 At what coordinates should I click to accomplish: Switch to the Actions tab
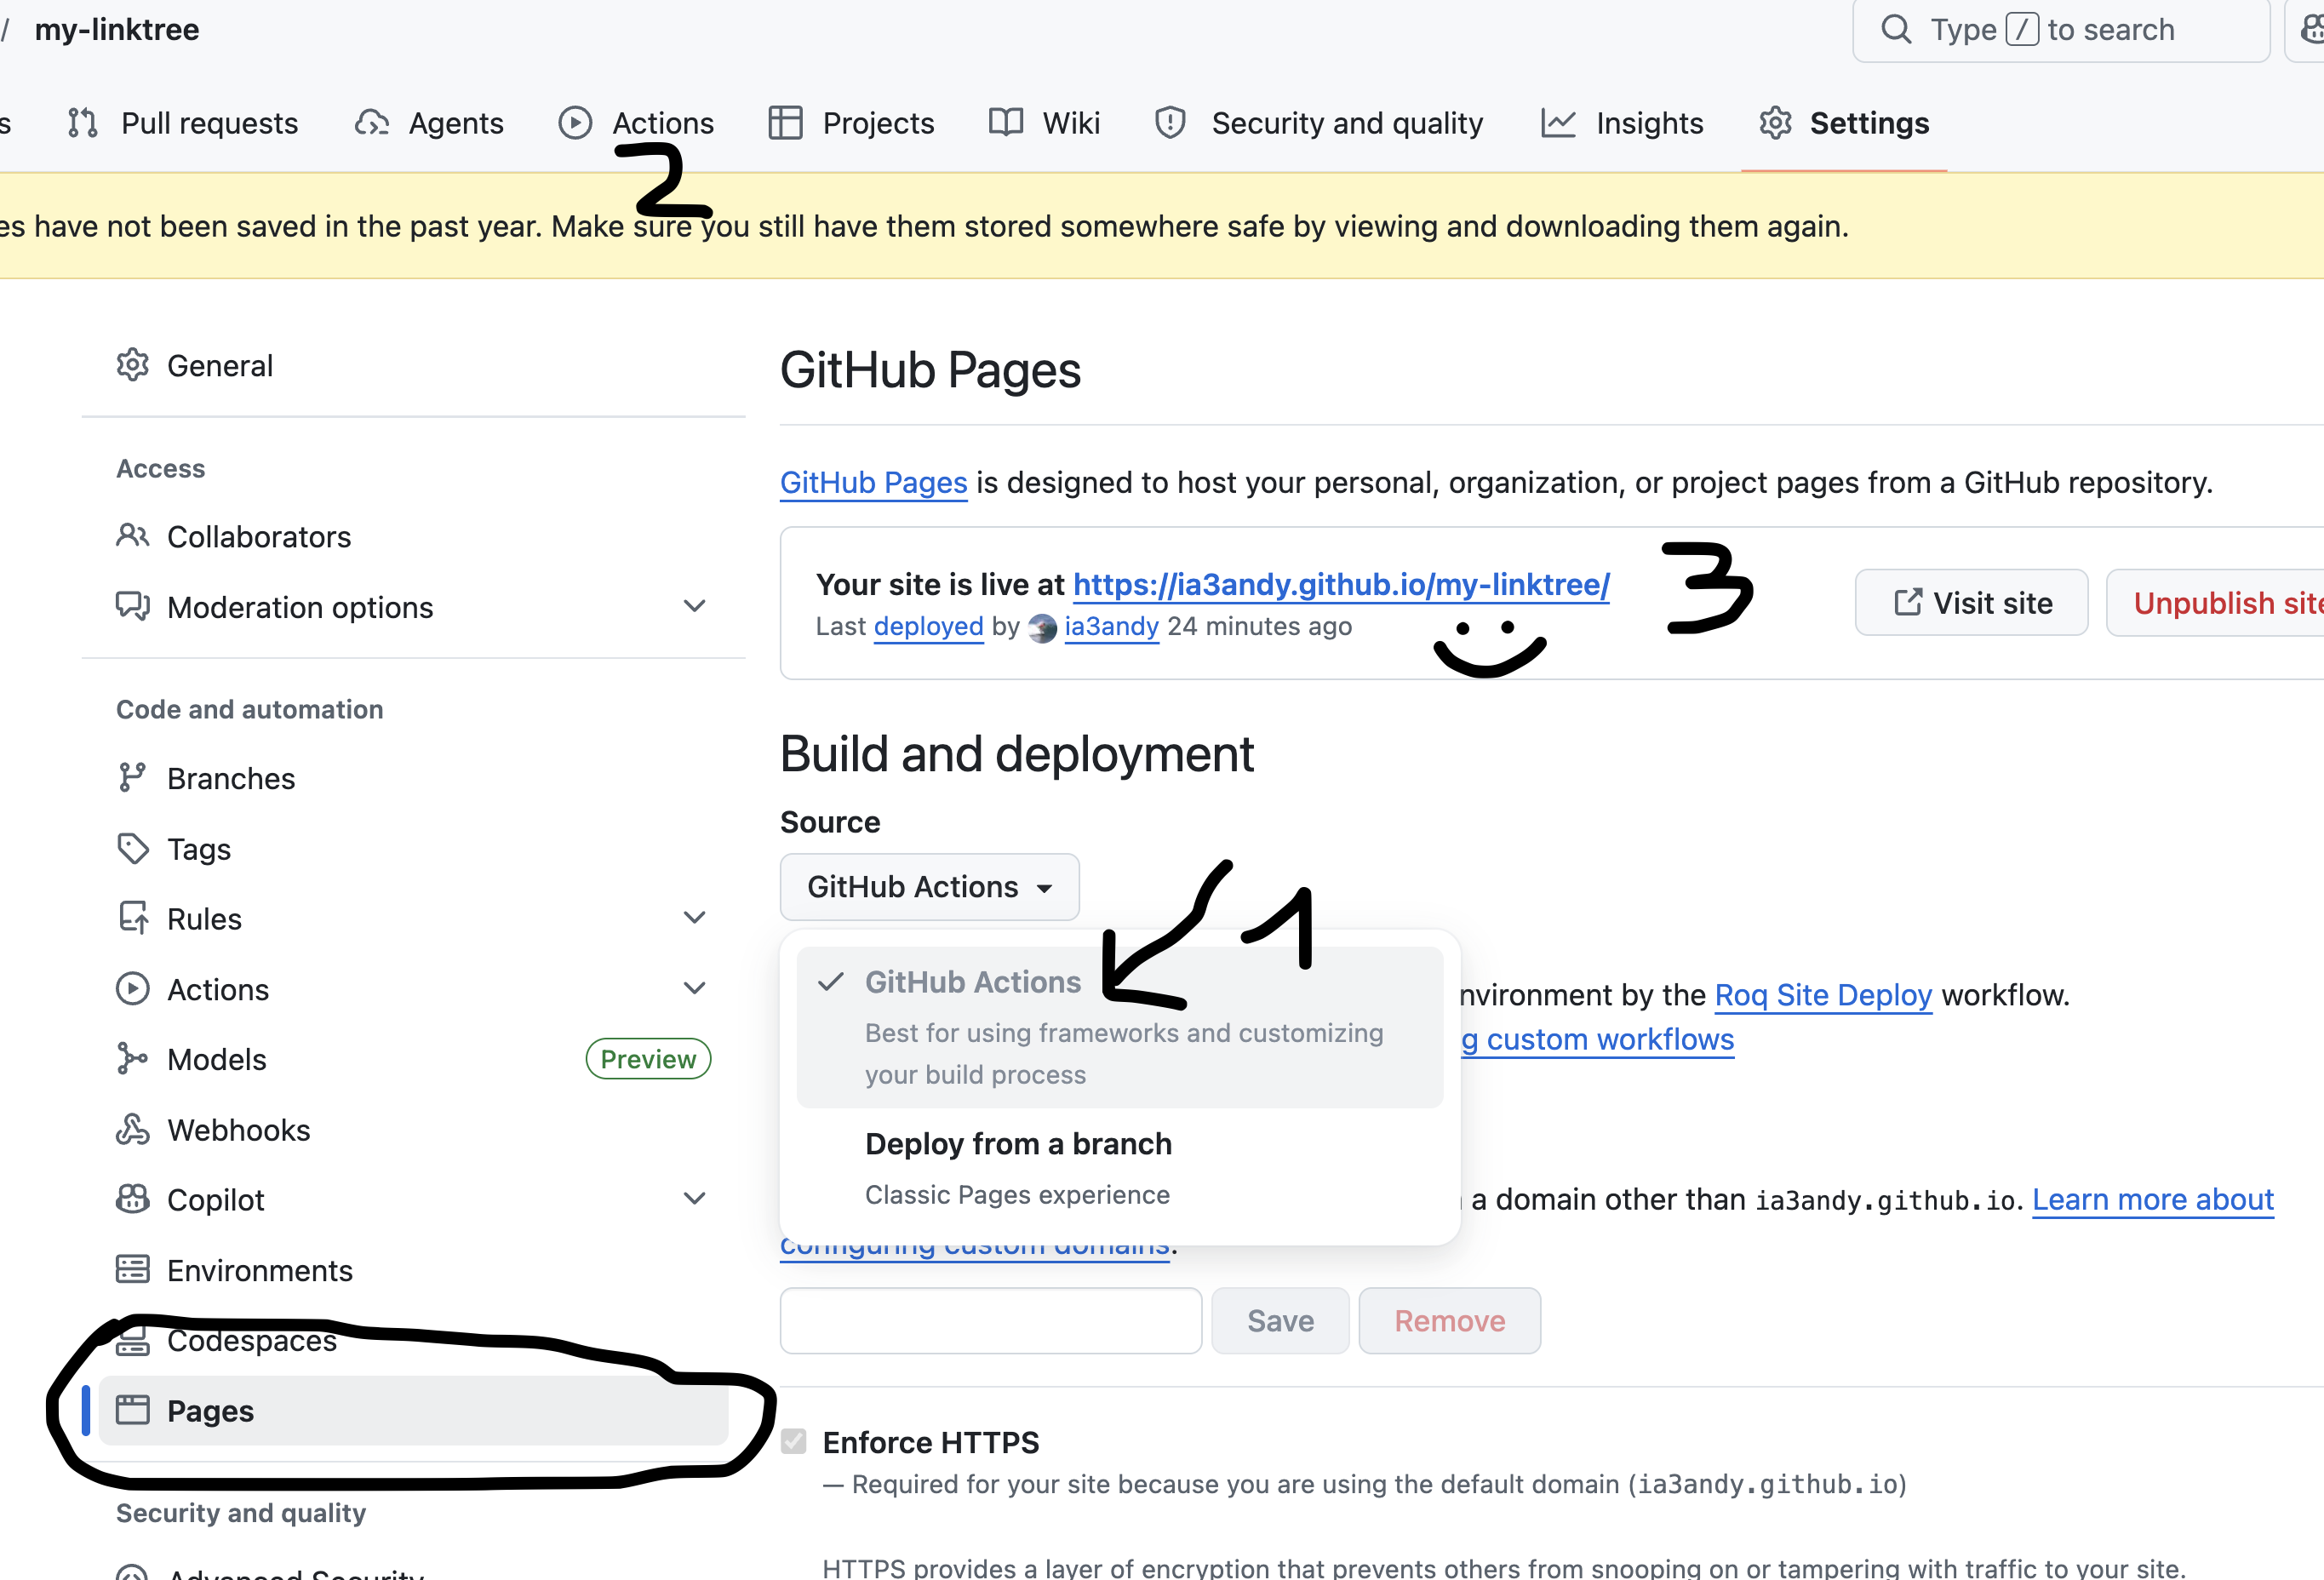(x=636, y=123)
